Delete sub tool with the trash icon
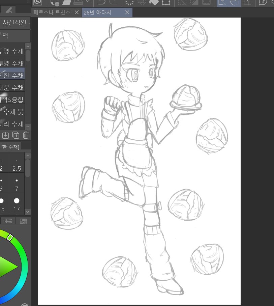This screenshot has height=306, width=274. 26,135
